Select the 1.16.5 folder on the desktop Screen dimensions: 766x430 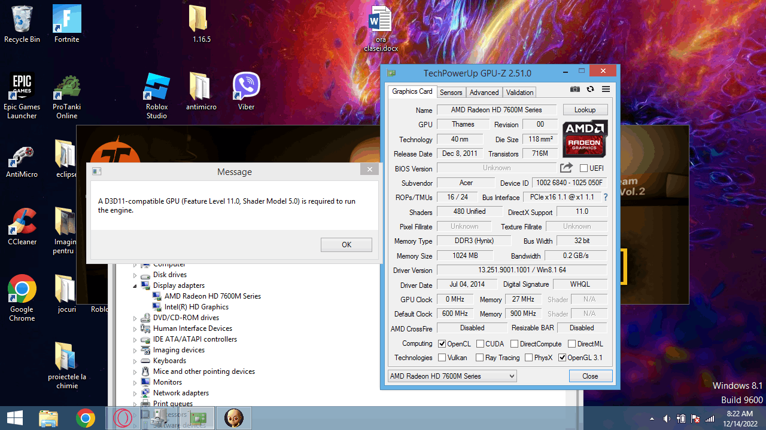(x=201, y=24)
